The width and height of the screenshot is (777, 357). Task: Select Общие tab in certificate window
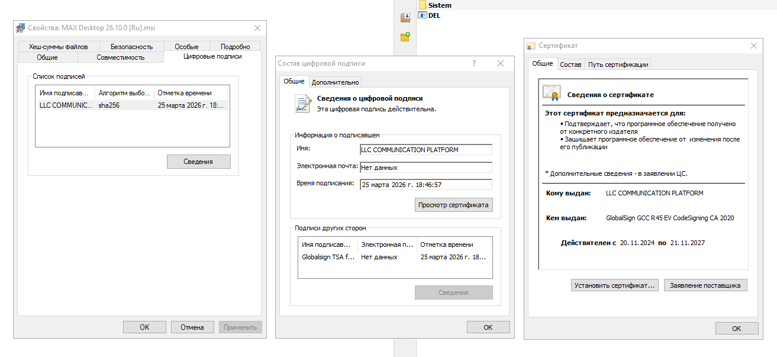click(x=542, y=64)
